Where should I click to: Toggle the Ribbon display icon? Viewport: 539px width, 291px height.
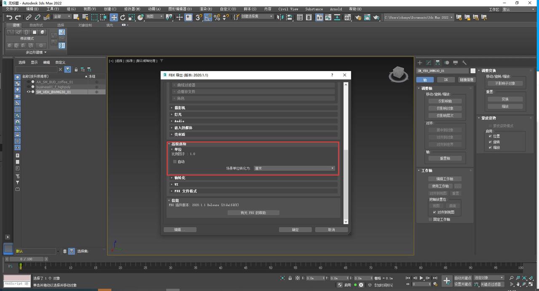pyautogui.click(x=320, y=17)
